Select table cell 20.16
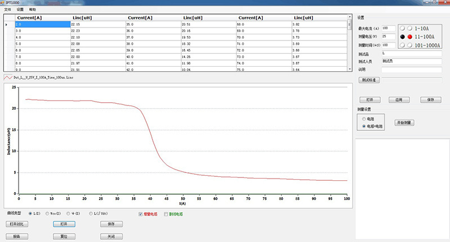Image resolution: width=450 pixels, height=242 pixels. tap(209, 31)
